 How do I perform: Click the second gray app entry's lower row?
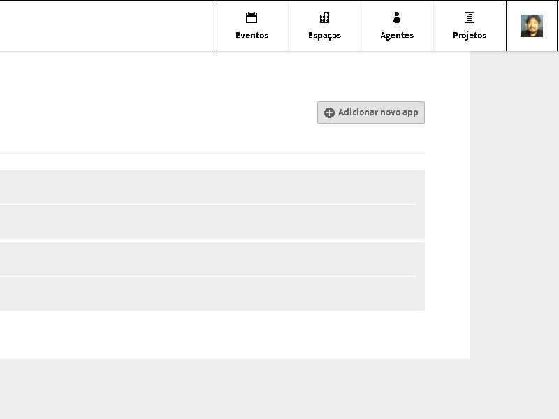click(210, 293)
